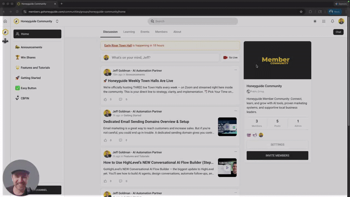Open group SETTINGS button
Image resolution: width=350 pixels, height=197 pixels.
277,145
